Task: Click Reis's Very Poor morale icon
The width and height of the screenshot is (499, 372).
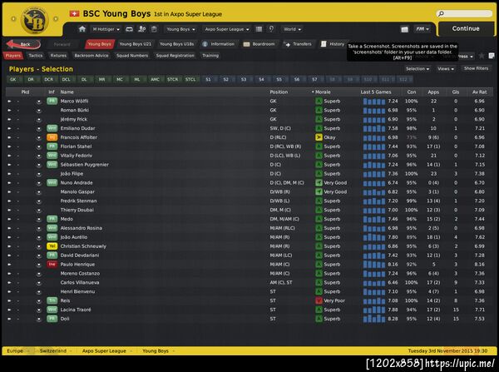Action: click(x=319, y=300)
